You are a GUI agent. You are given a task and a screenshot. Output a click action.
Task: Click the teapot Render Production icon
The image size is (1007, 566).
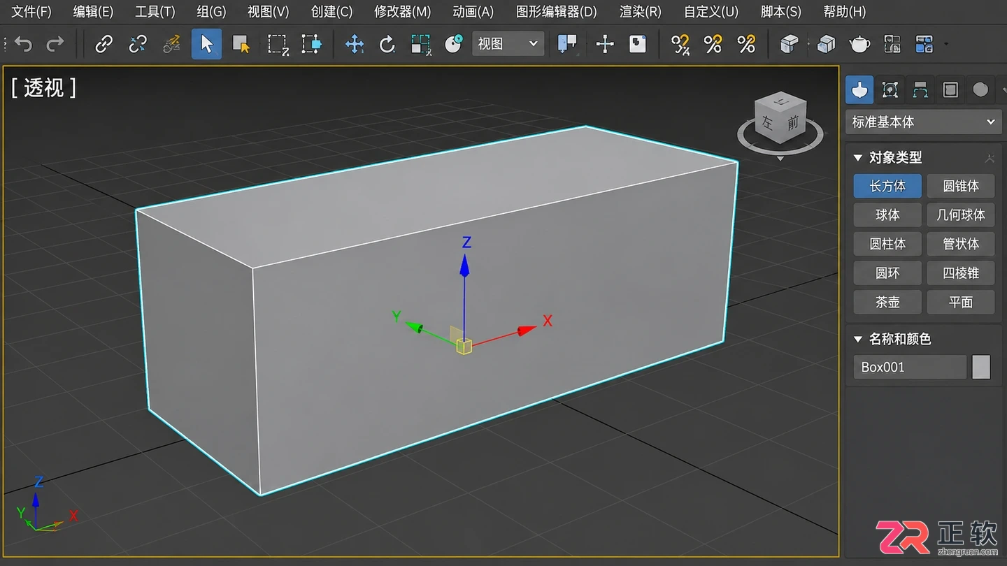[x=859, y=44]
